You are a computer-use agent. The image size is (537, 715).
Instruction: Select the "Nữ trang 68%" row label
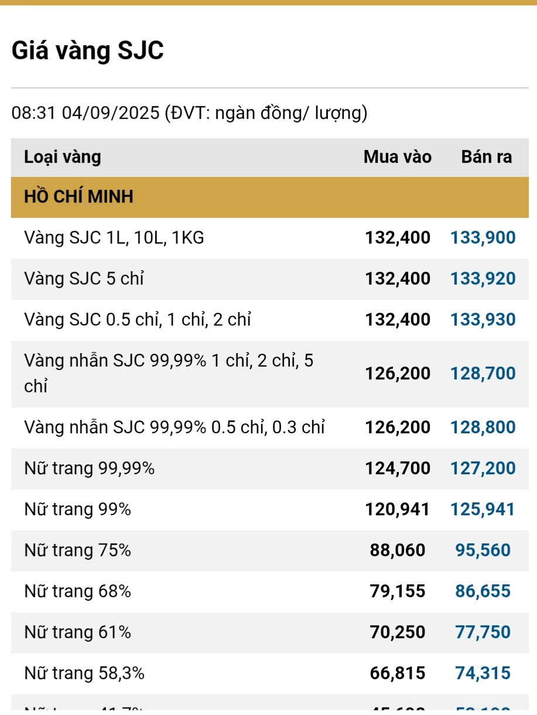[77, 591]
